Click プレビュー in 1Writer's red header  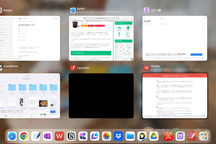pos(204,76)
